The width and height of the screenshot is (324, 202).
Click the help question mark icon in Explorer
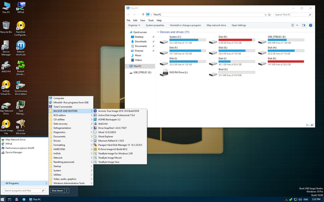(310, 25)
